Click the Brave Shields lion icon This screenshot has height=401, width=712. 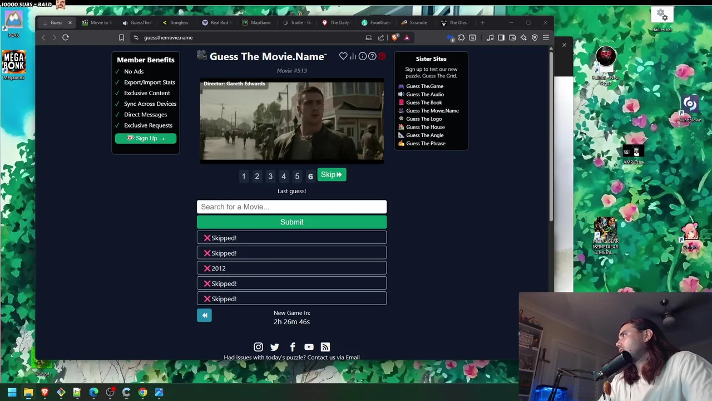(x=395, y=37)
